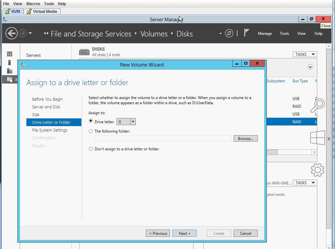The image size is (335, 249).
Task: Click File and Storage Services breadcrumb
Action: [91, 34]
